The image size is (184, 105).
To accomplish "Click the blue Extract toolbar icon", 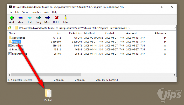I will tap(20, 18).
